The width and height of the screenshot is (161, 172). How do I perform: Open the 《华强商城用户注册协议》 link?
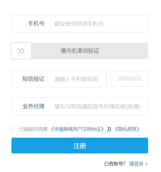pos(77,129)
